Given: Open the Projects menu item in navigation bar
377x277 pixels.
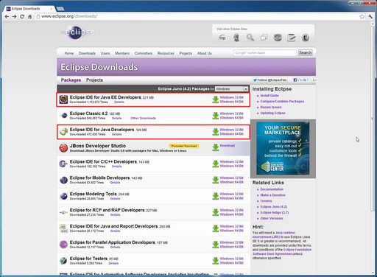Looking at the screenshot, I should click(x=186, y=53).
